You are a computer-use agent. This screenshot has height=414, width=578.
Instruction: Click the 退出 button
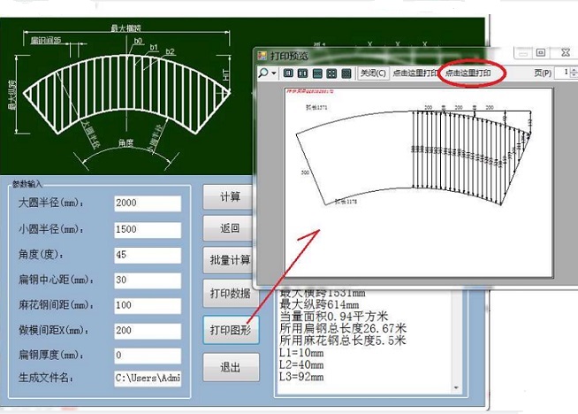point(230,365)
